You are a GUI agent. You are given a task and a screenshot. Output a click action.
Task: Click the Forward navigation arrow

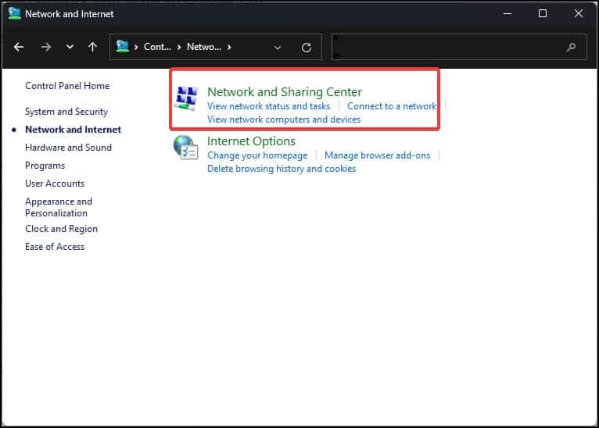pos(46,48)
